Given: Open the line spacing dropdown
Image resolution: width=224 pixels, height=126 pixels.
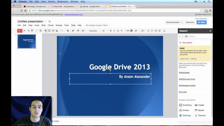Looking at the screenshot, I should pyautogui.click(x=143, y=31).
